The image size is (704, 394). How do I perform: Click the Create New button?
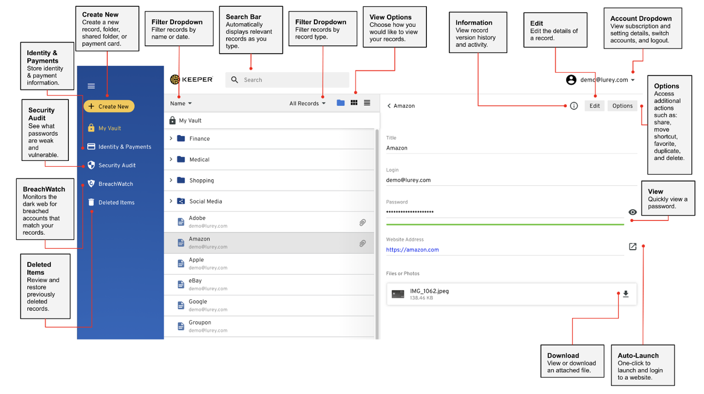(x=109, y=106)
